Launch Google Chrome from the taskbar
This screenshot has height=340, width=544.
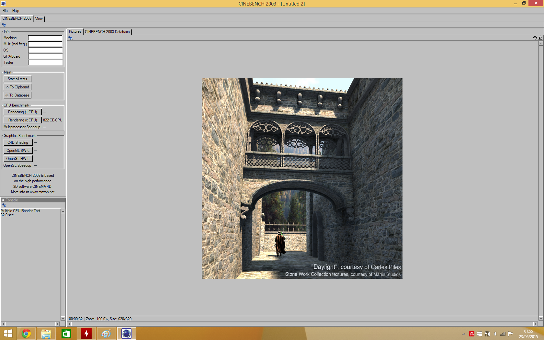tap(26, 334)
